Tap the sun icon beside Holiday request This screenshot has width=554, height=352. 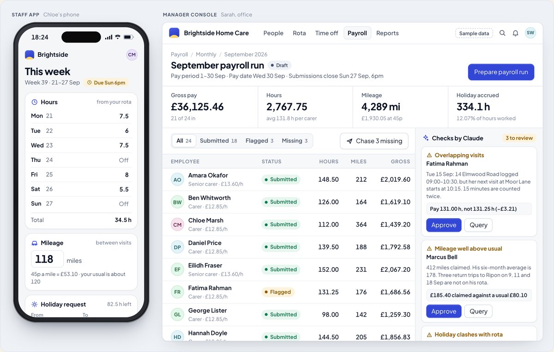coord(35,304)
